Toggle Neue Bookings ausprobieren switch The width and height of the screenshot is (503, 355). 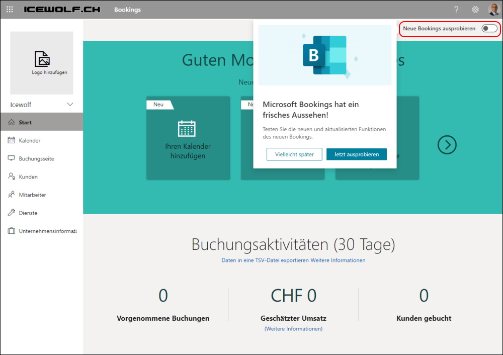(x=489, y=29)
